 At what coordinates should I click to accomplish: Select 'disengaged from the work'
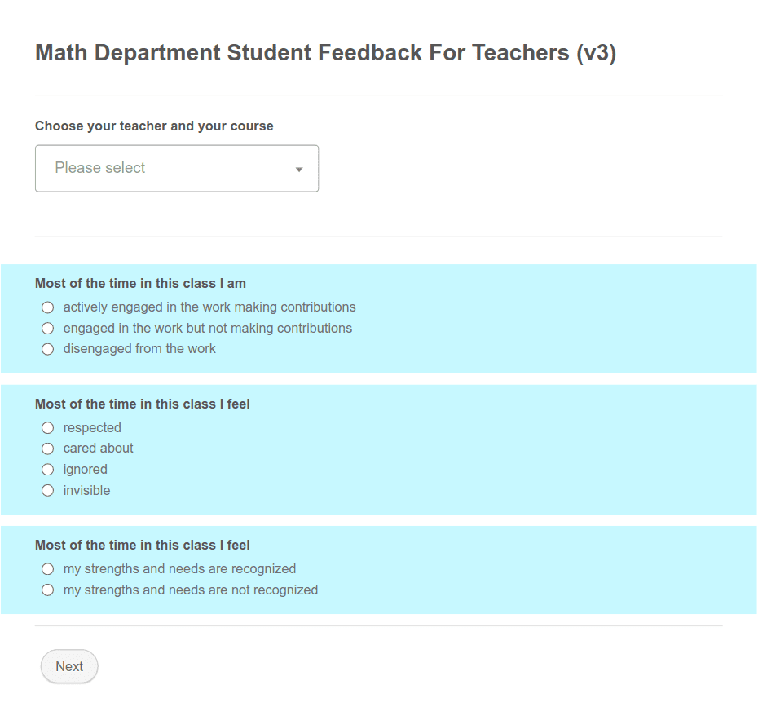(47, 349)
